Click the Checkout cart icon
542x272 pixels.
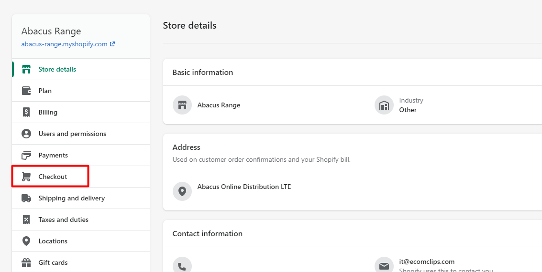point(26,177)
